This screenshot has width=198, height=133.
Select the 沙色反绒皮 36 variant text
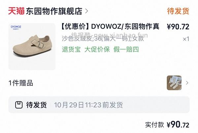pyautogui.click(x=103, y=39)
